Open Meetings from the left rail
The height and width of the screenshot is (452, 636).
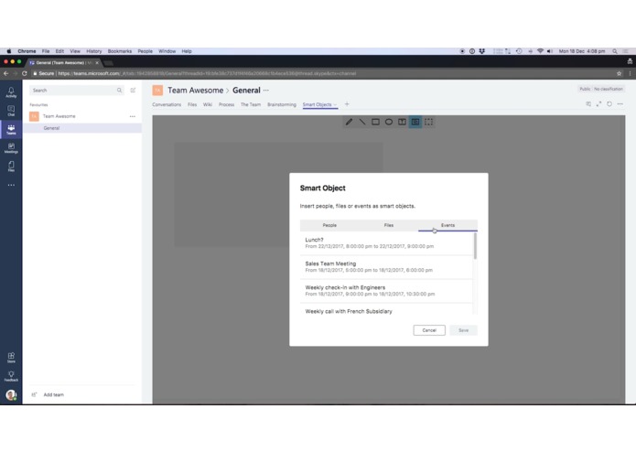(11, 148)
